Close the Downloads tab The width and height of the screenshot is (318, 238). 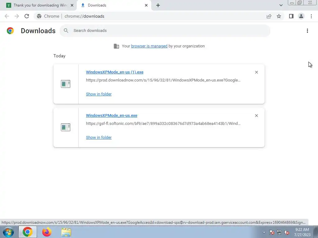[x=146, y=5]
